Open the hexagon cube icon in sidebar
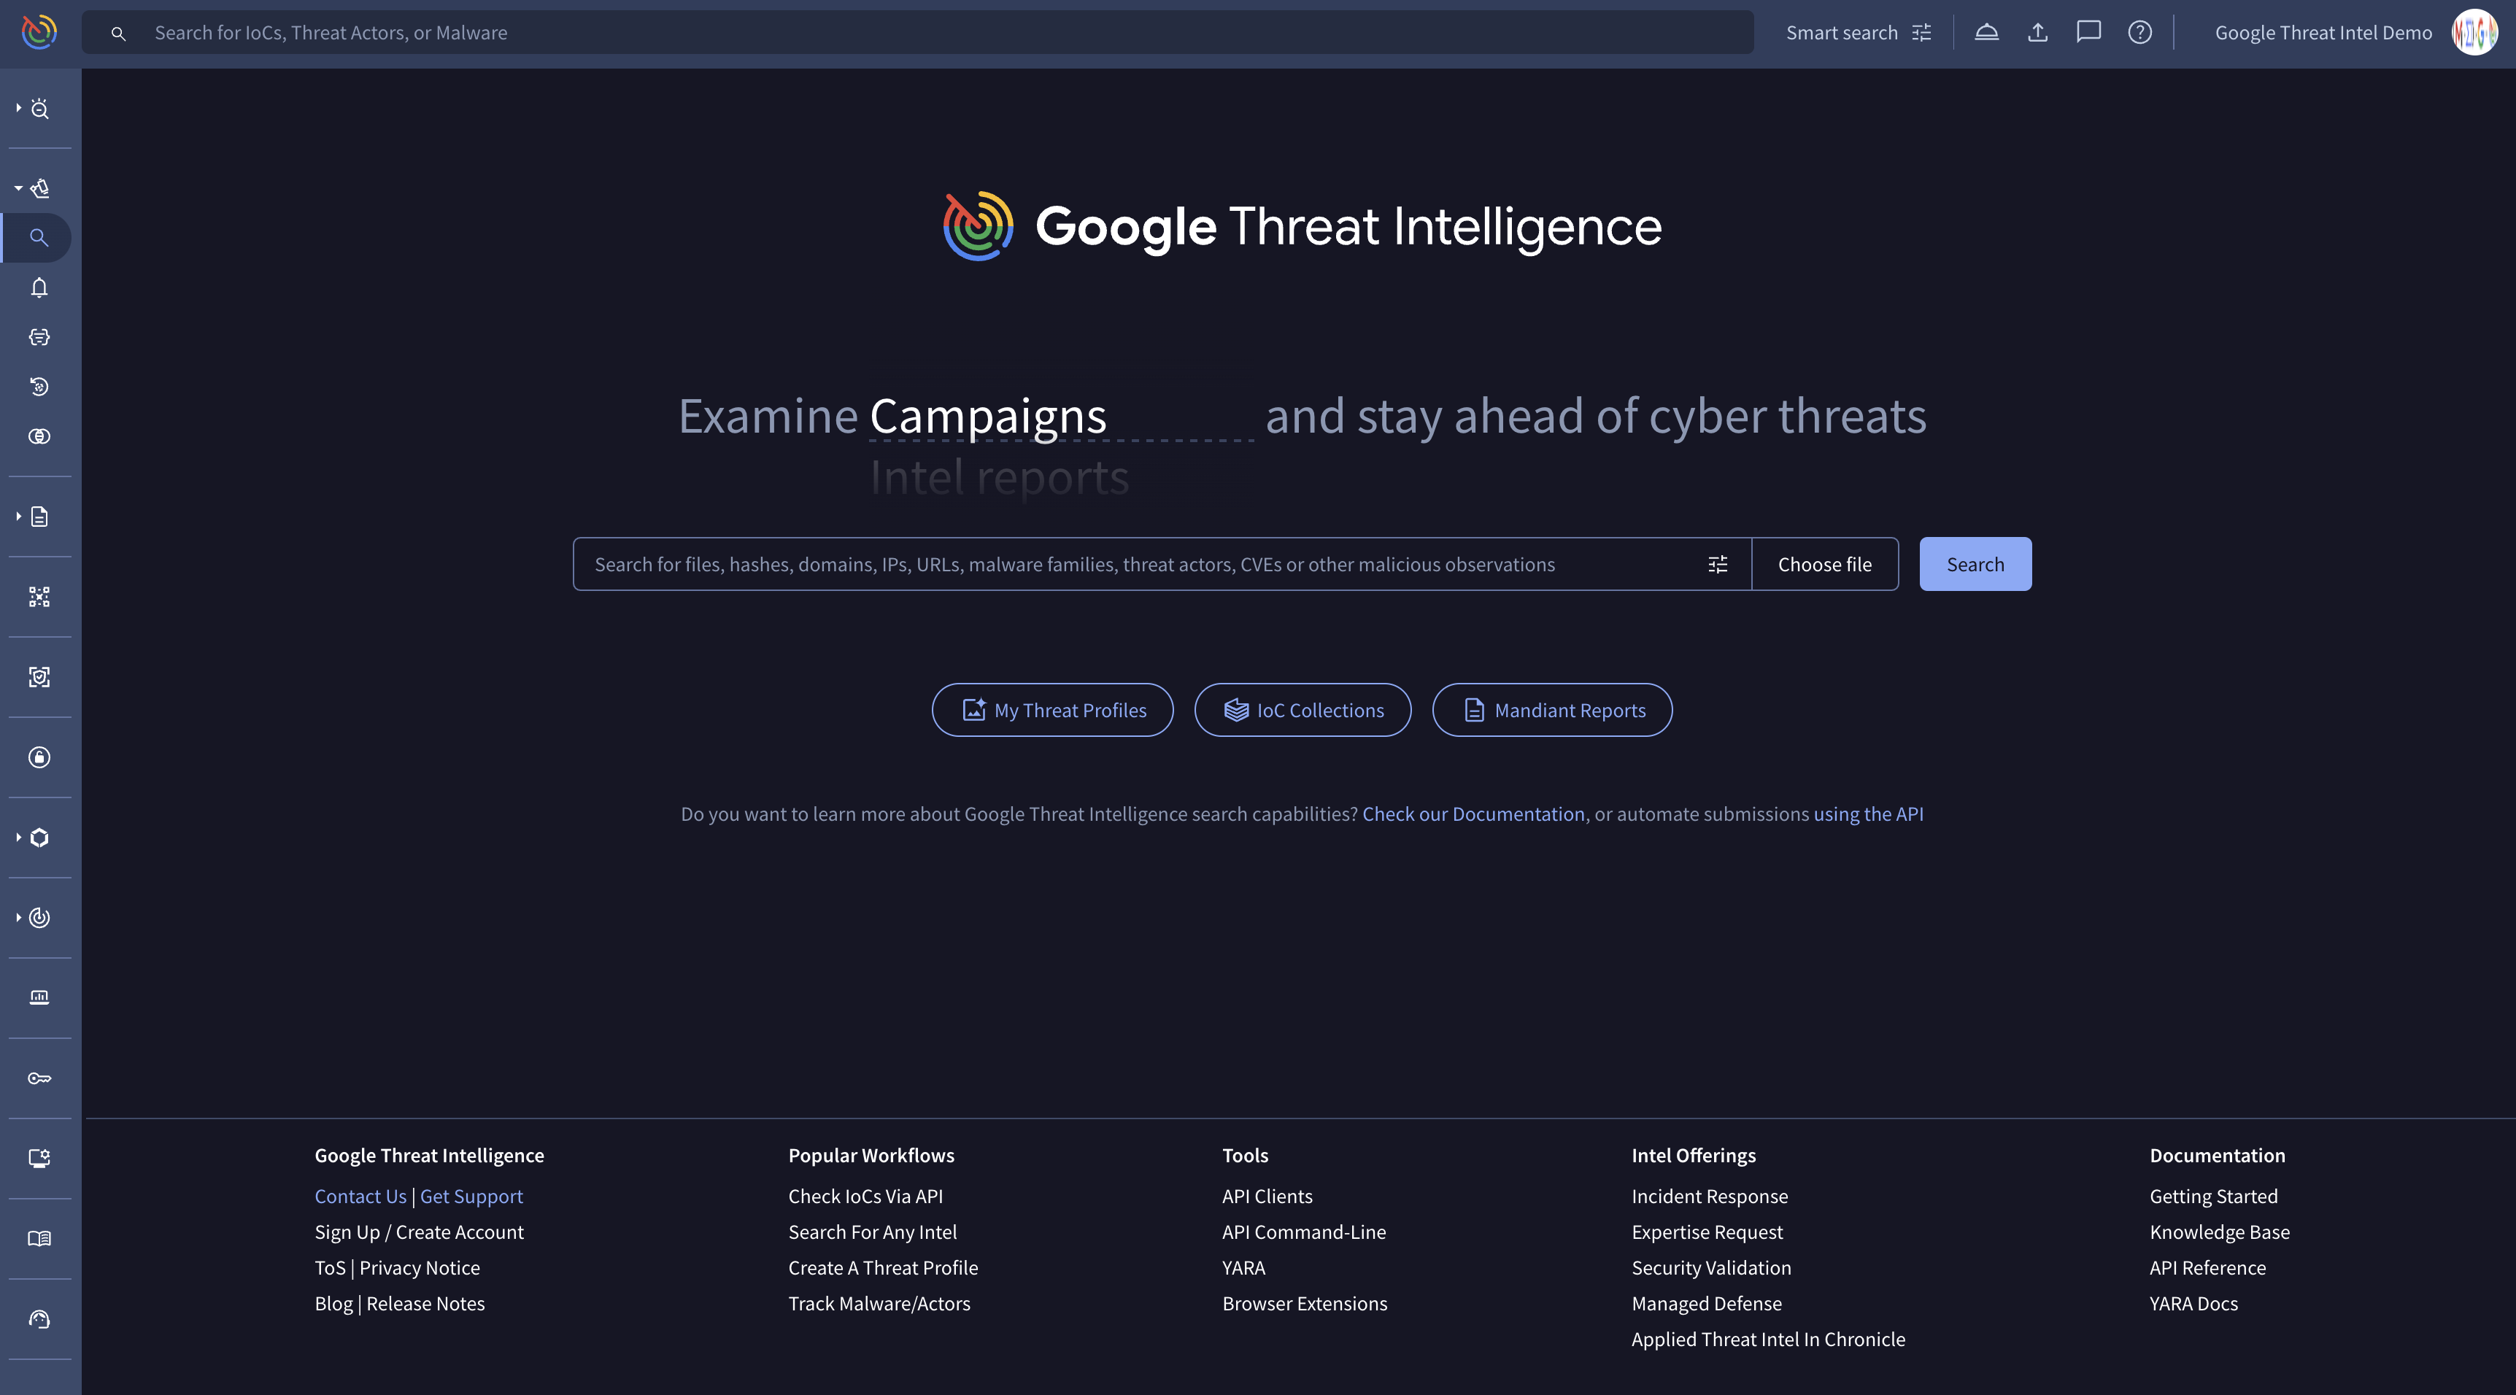 pyautogui.click(x=39, y=837)
